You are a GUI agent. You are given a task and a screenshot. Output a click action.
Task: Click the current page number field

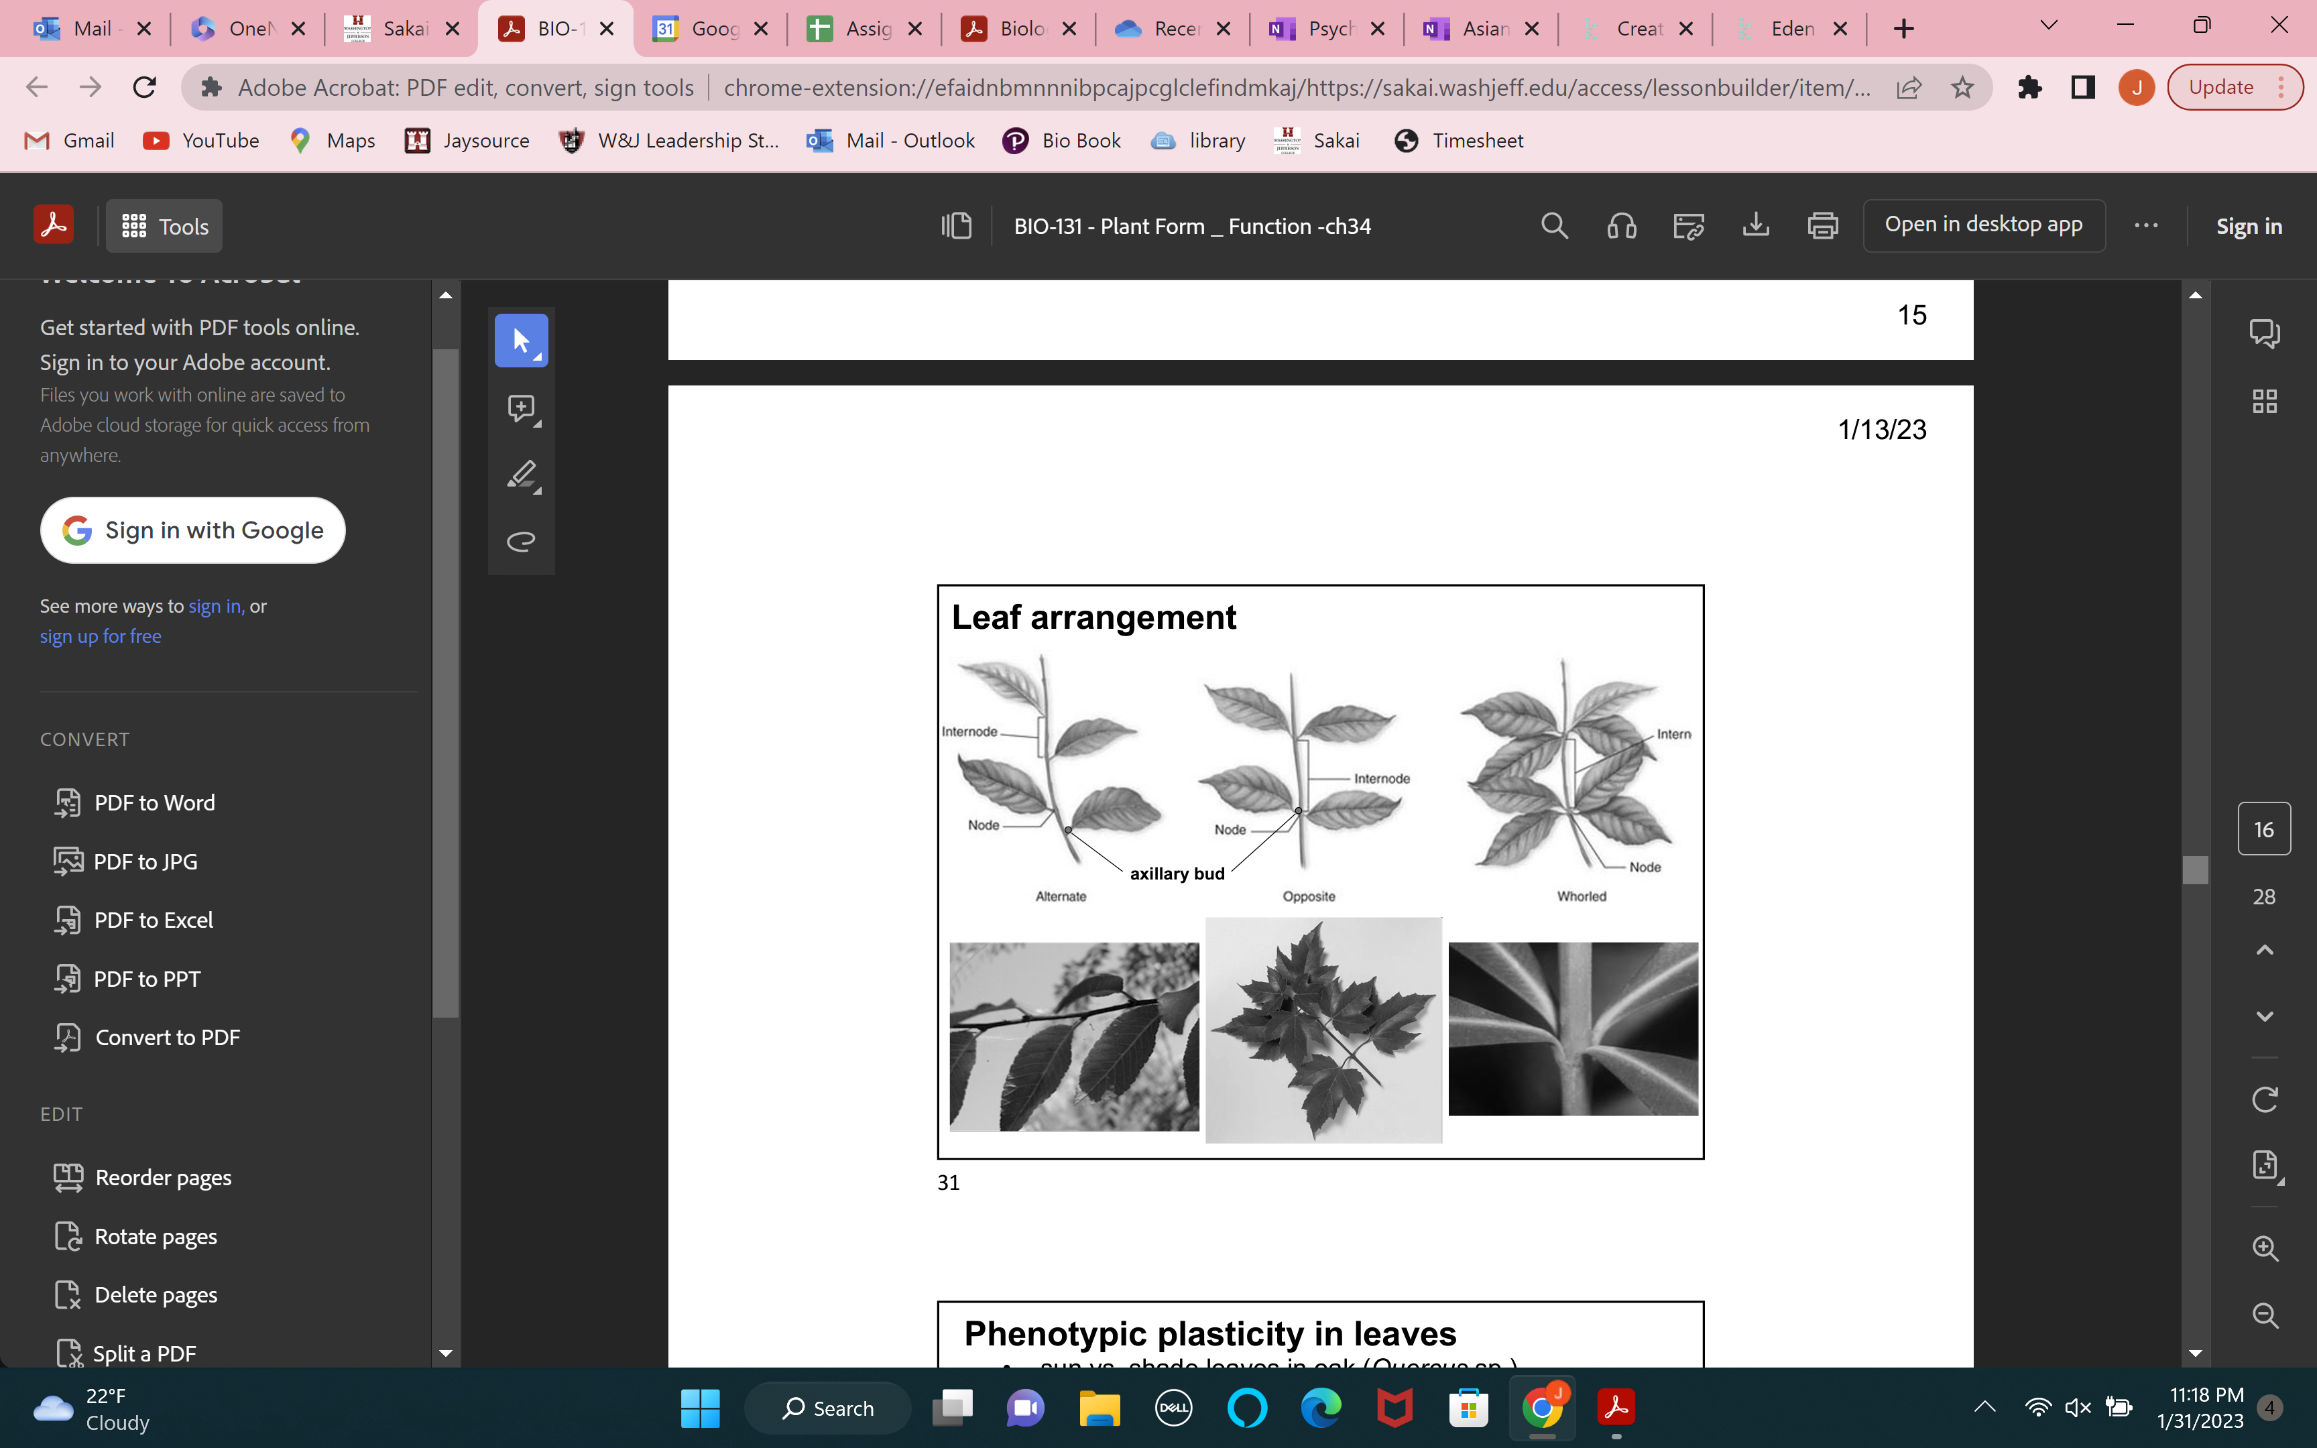coord(2265,829)
